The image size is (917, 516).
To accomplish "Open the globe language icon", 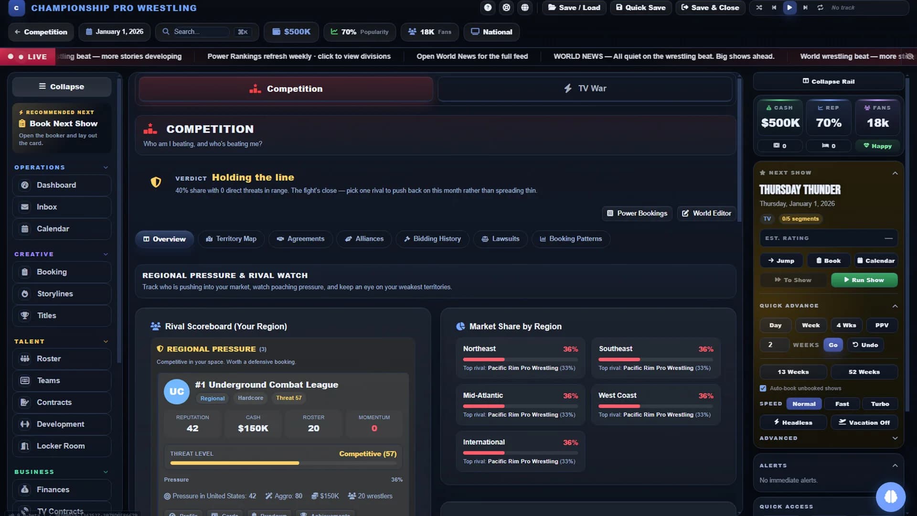I will pyautogui.click(x=525, y=8).
